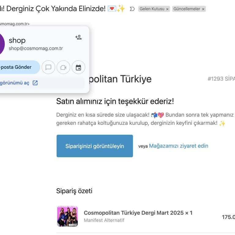Screen dimensions: 235x235
Task: Click the importance marker beside the subject
Action: 132,9
